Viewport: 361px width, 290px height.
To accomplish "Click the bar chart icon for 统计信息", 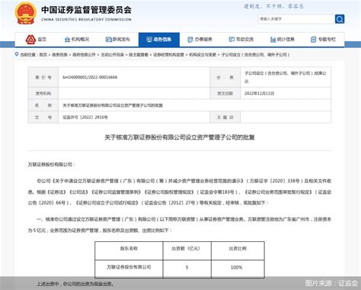I will coord(273,40).
